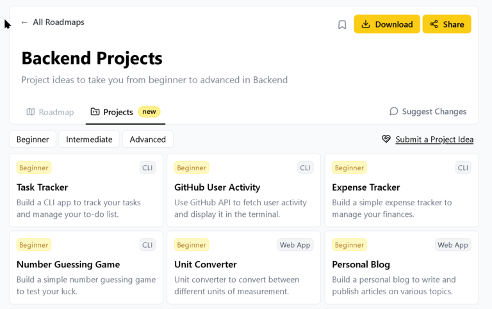The width and height of the screenshot is (492, 309).
Task: Click the share network icon
Action: click(x=434, y=24)
